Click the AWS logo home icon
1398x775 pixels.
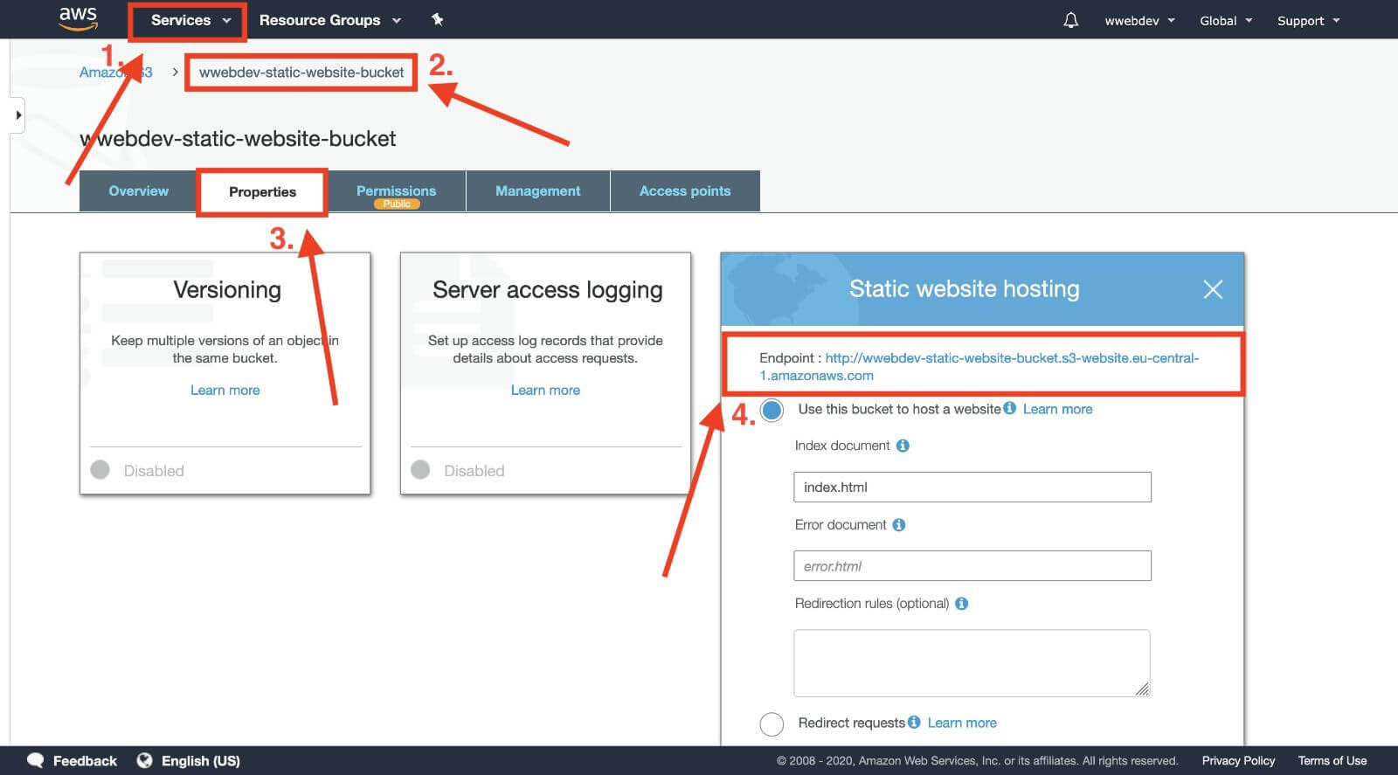(78, 18)
